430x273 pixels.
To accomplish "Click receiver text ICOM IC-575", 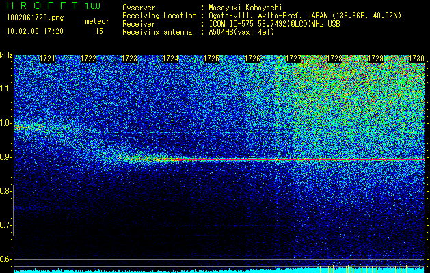I will click(233, 24).
